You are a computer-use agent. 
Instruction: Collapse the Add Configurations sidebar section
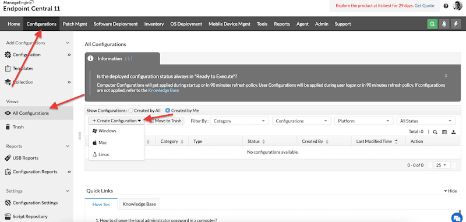click(x=68, y=43)
